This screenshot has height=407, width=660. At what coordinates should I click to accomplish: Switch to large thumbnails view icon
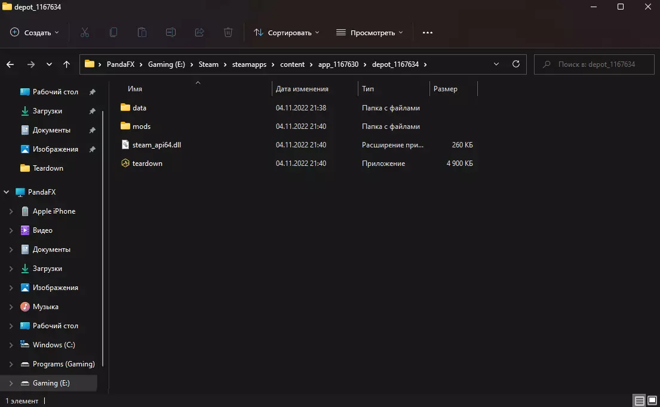pos(652,400)
